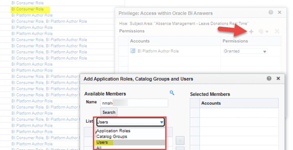Click the magnifier search icon near Available Members
This screenshot has height=150, width=293.
(172, 93)
